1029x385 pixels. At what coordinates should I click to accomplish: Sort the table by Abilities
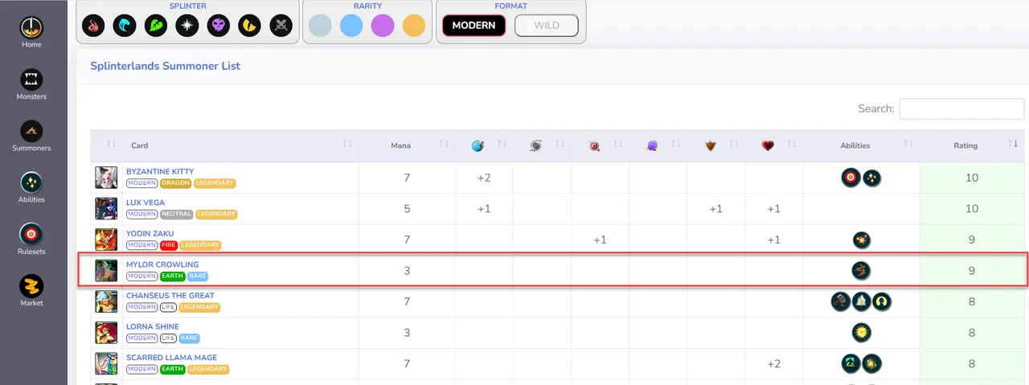(x=860, y=145)
